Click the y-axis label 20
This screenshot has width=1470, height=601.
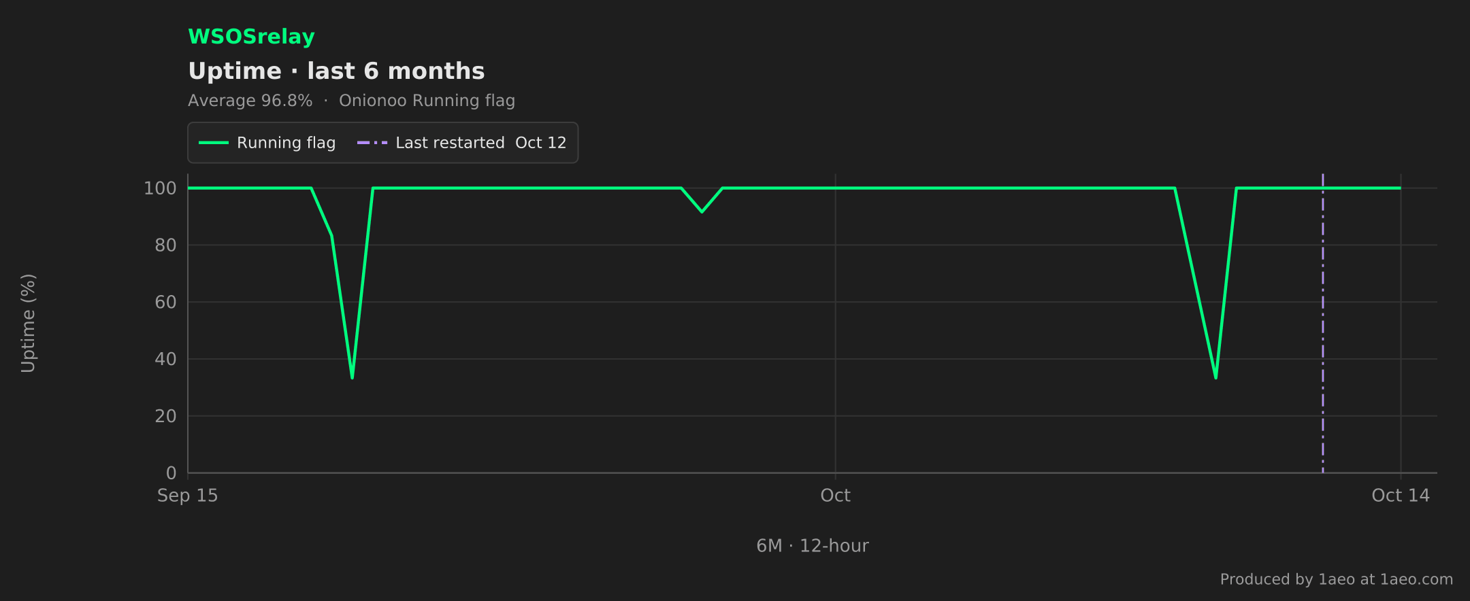pos(165,416)
